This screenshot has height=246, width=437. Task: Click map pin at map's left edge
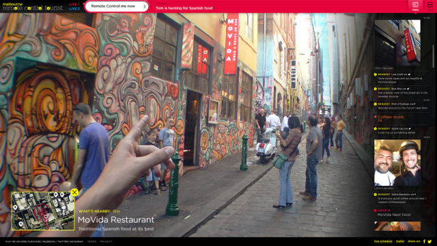[15, 208]
